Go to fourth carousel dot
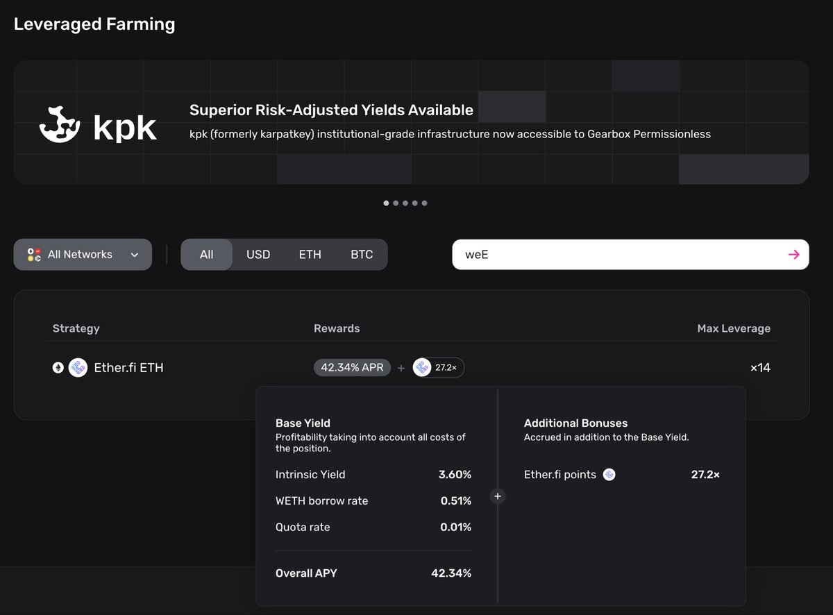This screenshot has height=615, width=833. coord(415,203)
